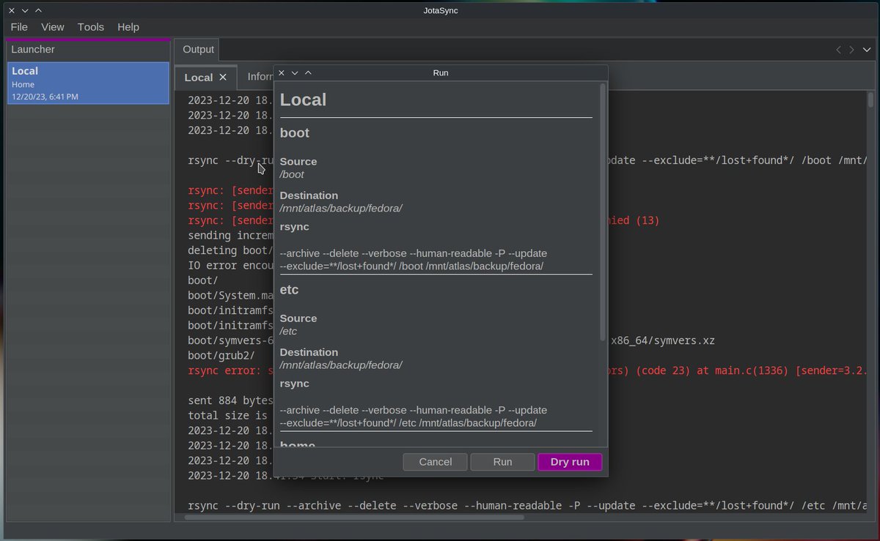
Task: Click the left arrow tab navigation icon
Action: click(838, 50)
